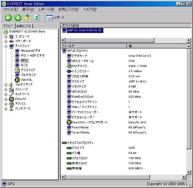193x188 pixels.
Task: Select the Pixel Fillrate row
Action: [123, 128]
